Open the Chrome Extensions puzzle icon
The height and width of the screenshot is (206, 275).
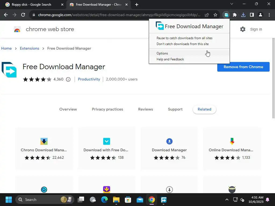[x=235, y=15]
